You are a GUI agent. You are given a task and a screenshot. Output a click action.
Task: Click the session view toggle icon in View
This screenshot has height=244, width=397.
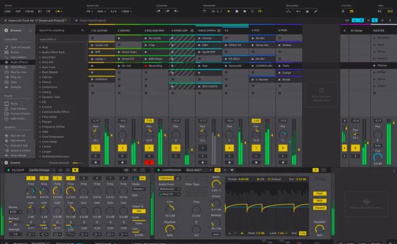(x=390, y=11)
